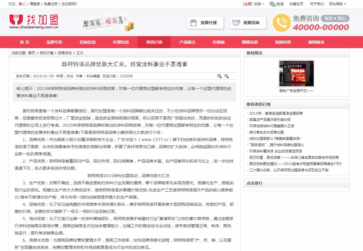Open 森行者生态木招商加盟 article
Screen dimensions: 363x251
click(x=266, y=132)
